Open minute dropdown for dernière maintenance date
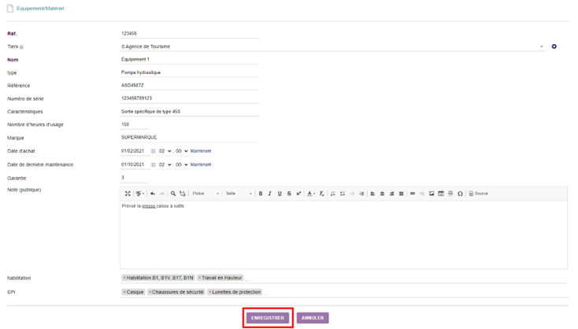 pyautogui.click(x=182, y=164)
